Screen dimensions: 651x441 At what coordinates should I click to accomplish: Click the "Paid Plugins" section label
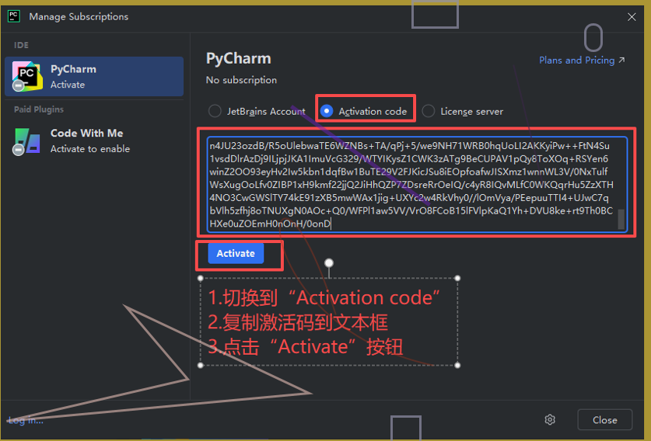point(39,109)
